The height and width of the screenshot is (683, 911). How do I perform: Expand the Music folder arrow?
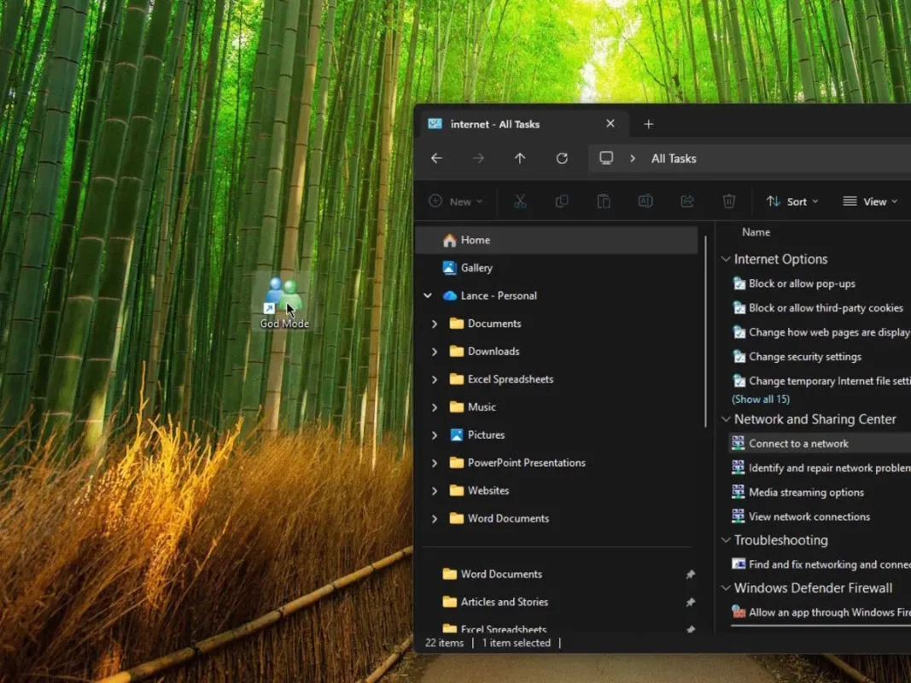435,407
